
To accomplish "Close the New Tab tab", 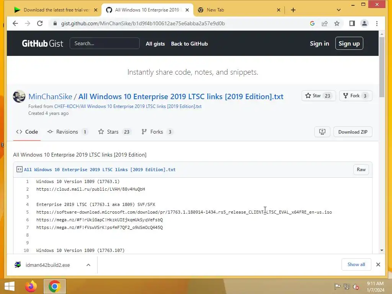I will click(x=279, y=10).
